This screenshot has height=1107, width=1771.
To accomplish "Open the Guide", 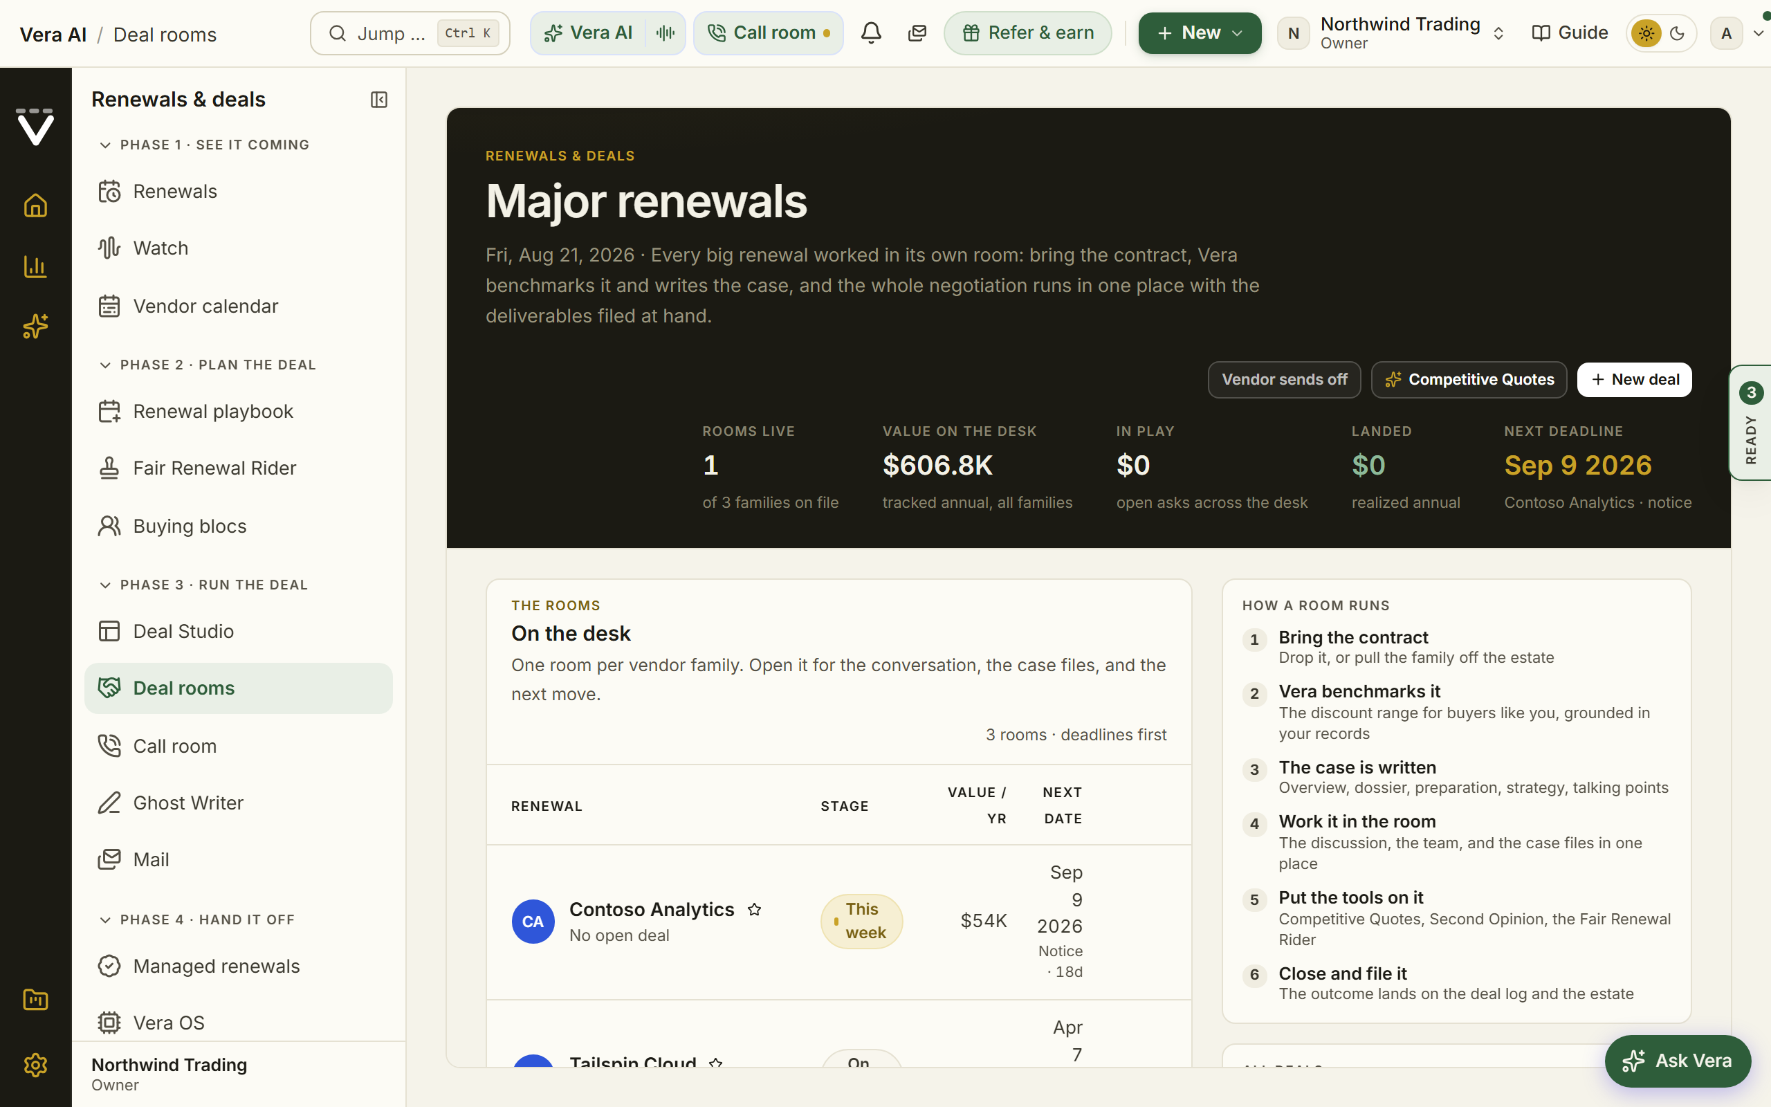I will pos(1569,33).
